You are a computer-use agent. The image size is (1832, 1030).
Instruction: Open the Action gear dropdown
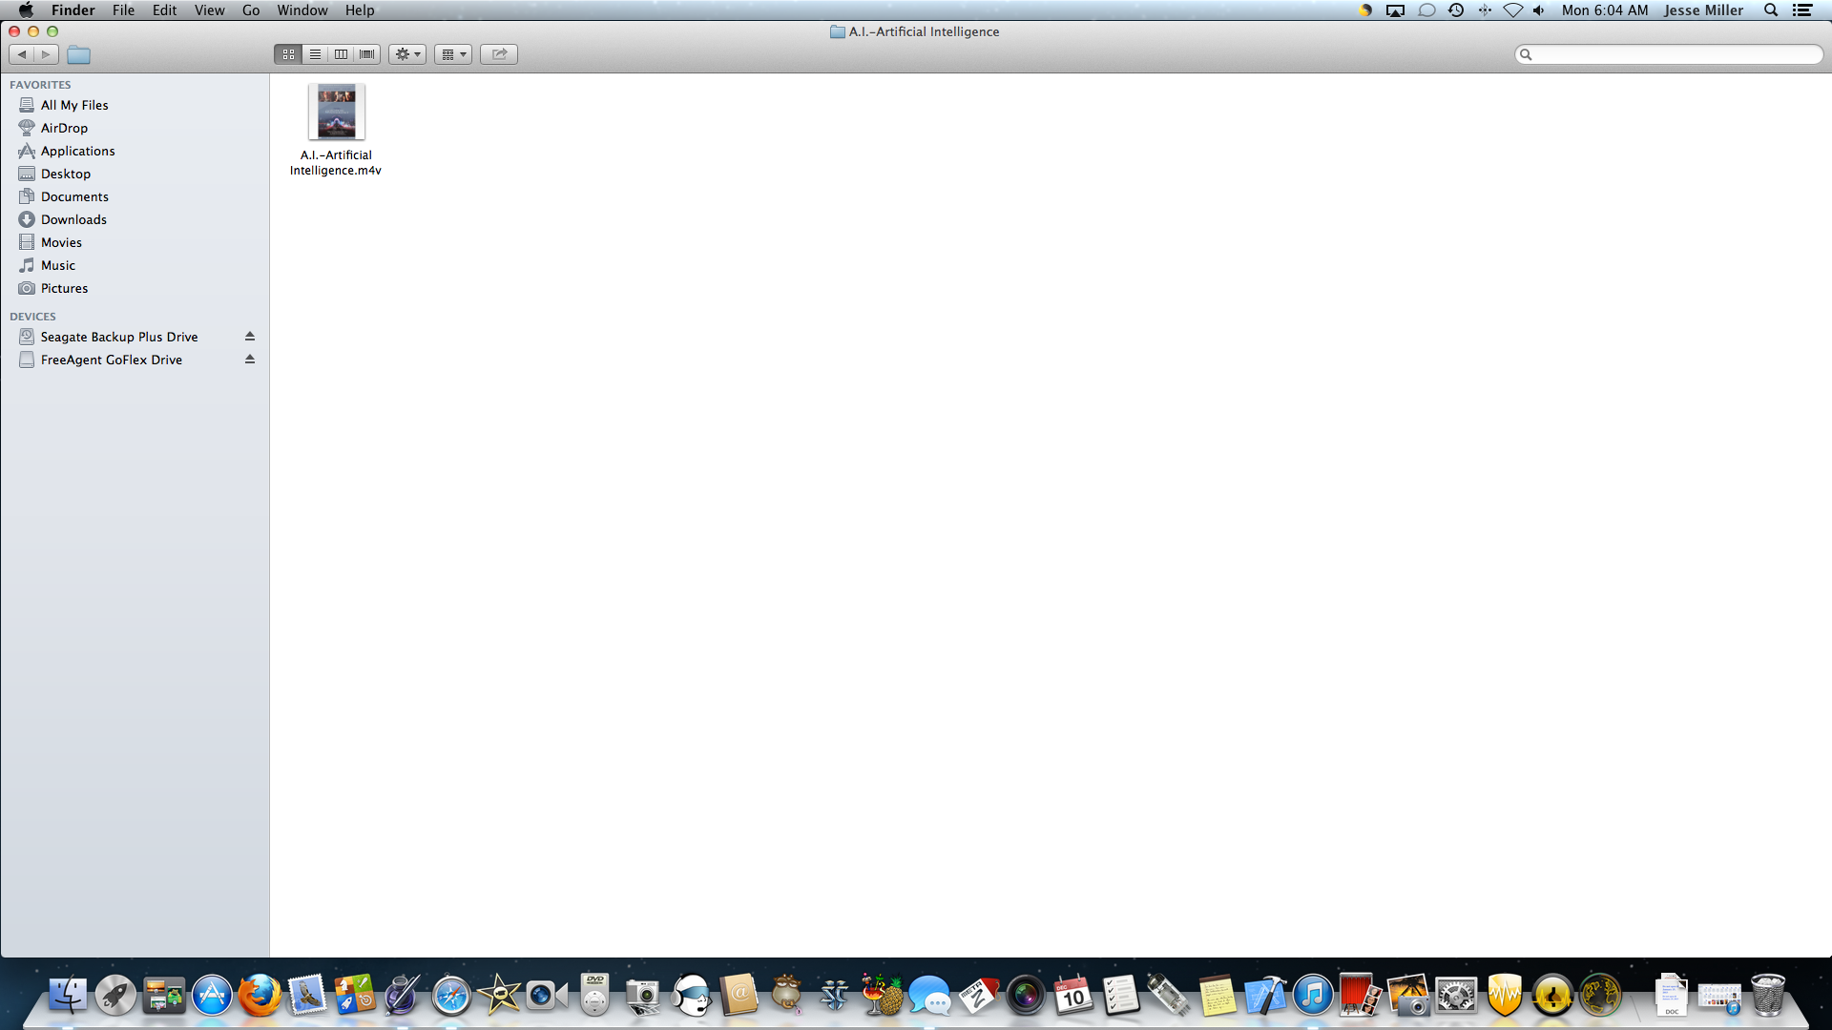(x=407, y=54)
